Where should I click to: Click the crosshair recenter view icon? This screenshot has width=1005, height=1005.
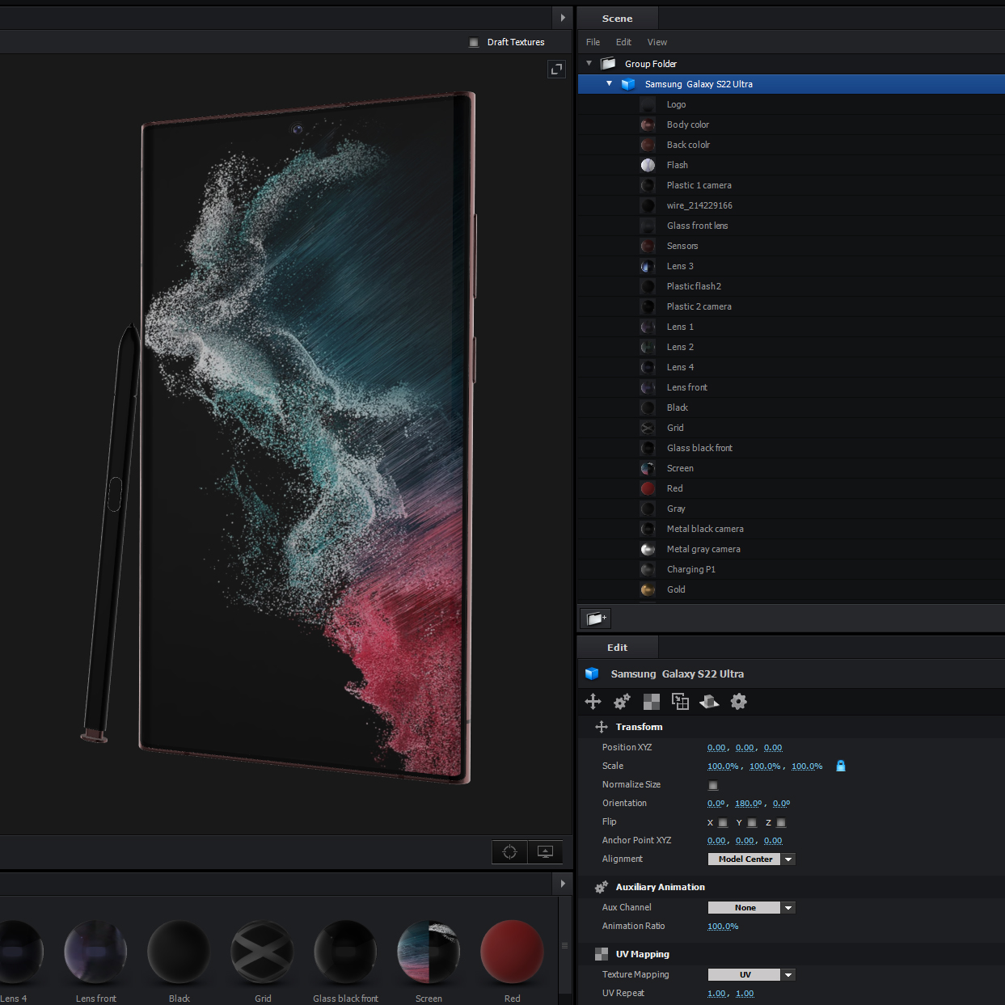509,852
